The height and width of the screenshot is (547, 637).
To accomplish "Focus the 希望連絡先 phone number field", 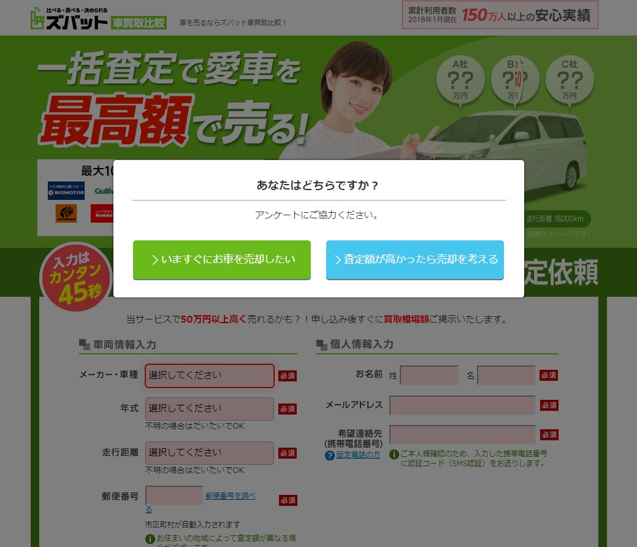I will (x=462, y=435).
